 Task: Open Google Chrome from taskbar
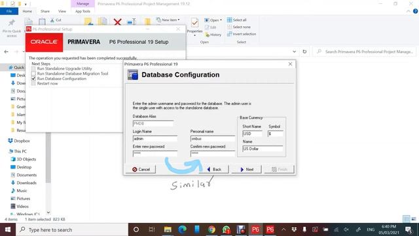tap(211, 229)
